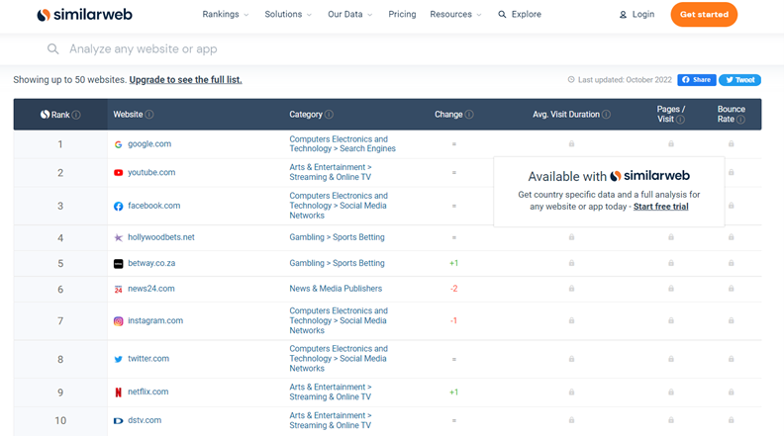Open dstv.com website link

(145, 420)
